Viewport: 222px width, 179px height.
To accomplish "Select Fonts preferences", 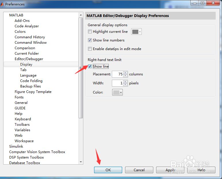I will [x=19, y=97].
